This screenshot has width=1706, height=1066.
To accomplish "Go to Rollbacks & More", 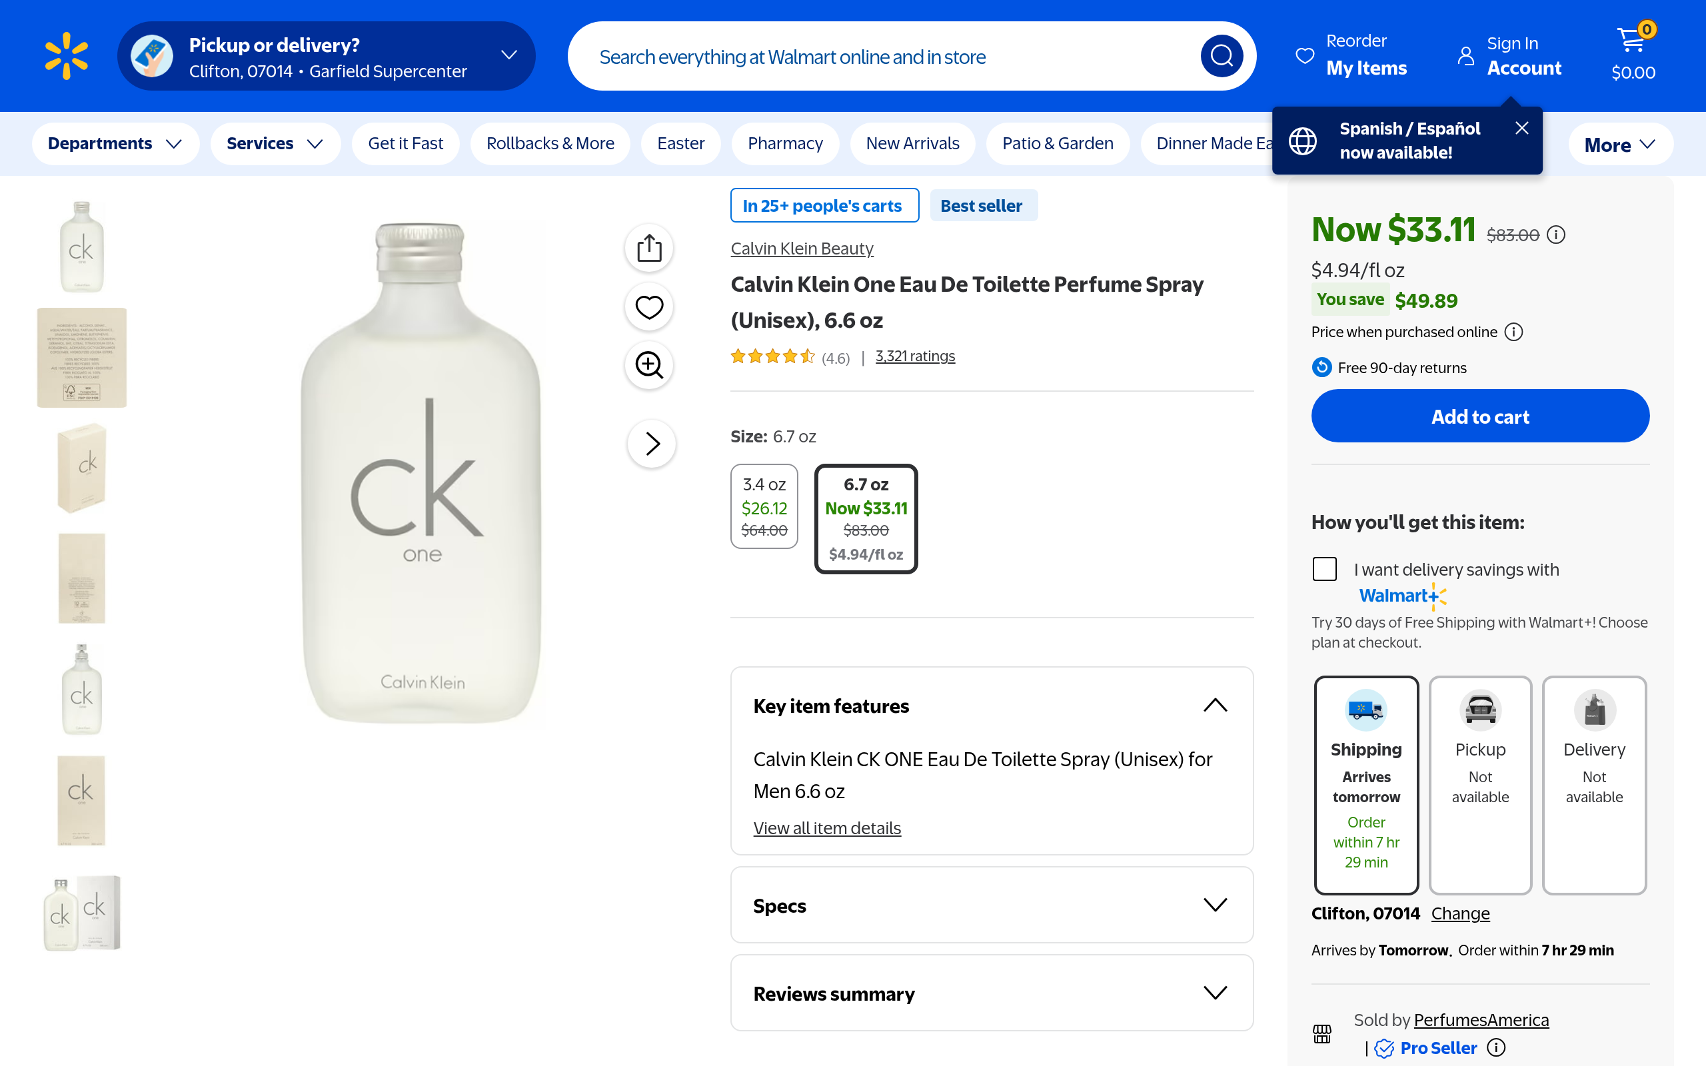I will [x=550, y=144].
